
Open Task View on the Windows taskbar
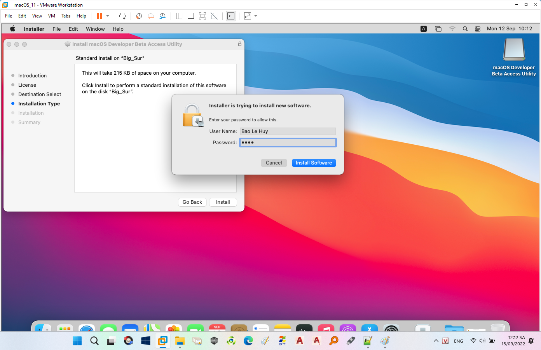pyautogui.click(x=112, y=341)
